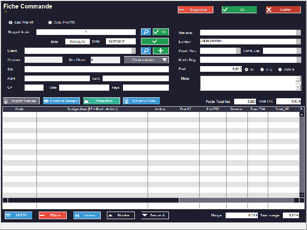The image size is (307, 230).
Task: Add a new client with plus button
Action: (160, 51)
